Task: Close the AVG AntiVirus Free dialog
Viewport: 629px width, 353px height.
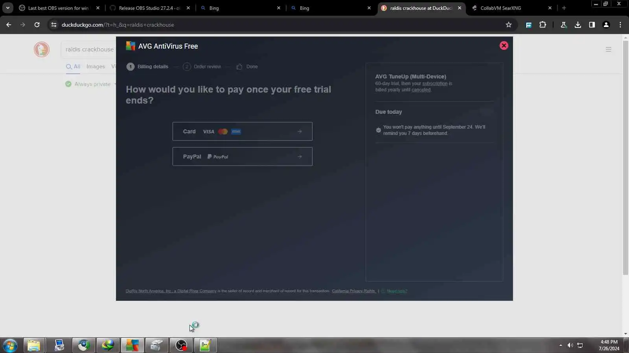Action: 504,45
